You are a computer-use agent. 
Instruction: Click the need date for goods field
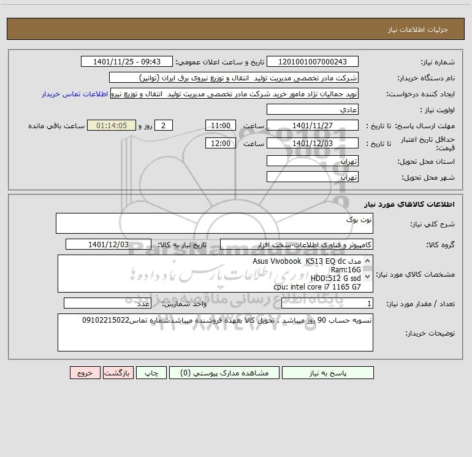click(108, 244)
